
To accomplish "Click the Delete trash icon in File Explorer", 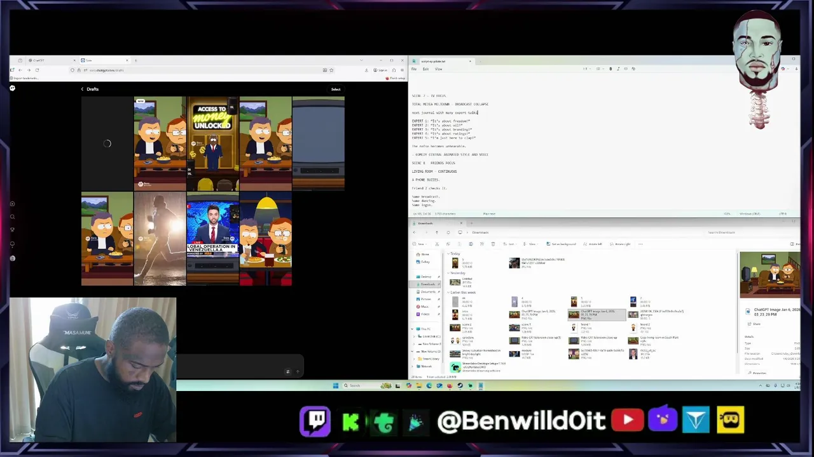I will click(493, 244).
